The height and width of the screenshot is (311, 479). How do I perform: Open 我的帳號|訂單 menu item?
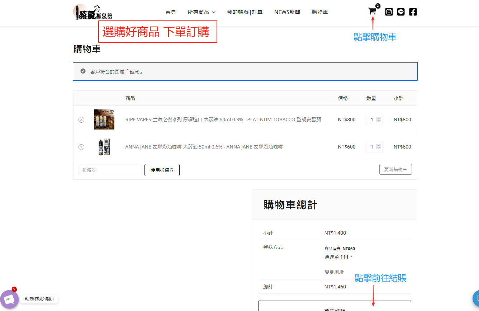(245, 12)
